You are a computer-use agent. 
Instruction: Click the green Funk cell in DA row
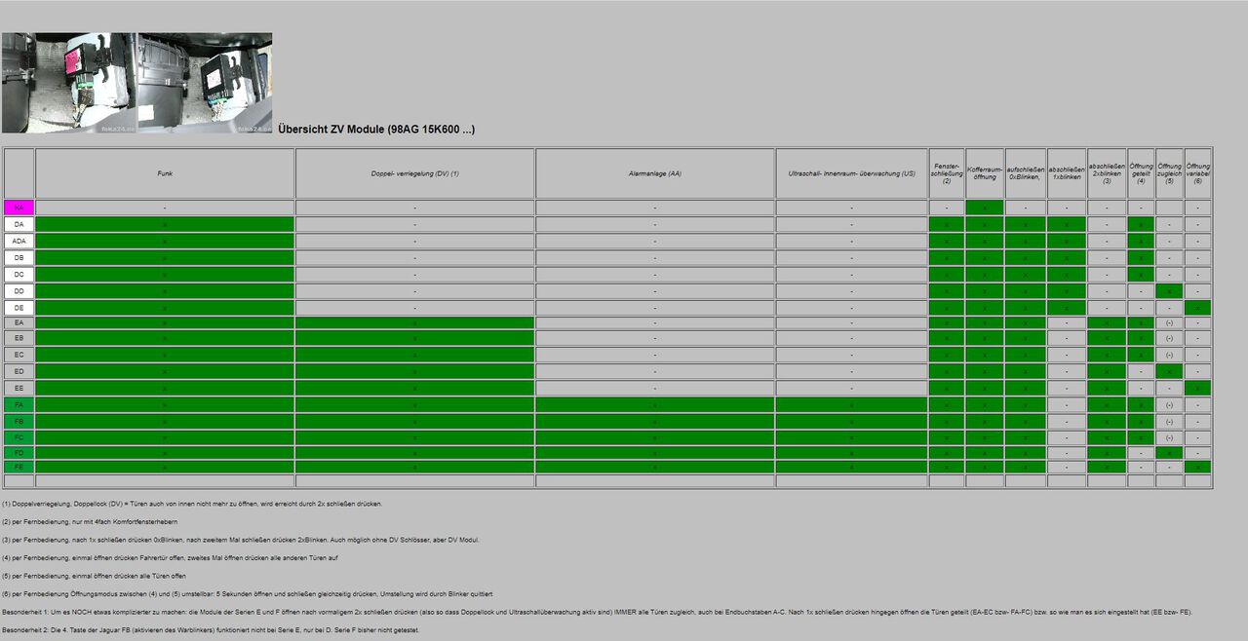pyautogui.click(x=165, y=224)
